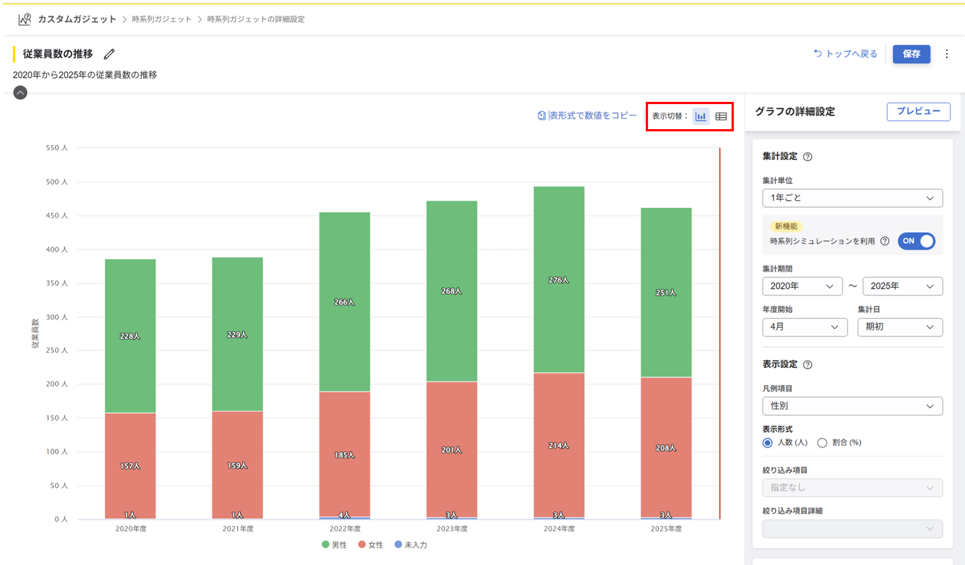The width and height of the screenshot is (965, 565).
Task: Go to カスタムガジェット breadcrumb
Action: (x=77, y=19)
